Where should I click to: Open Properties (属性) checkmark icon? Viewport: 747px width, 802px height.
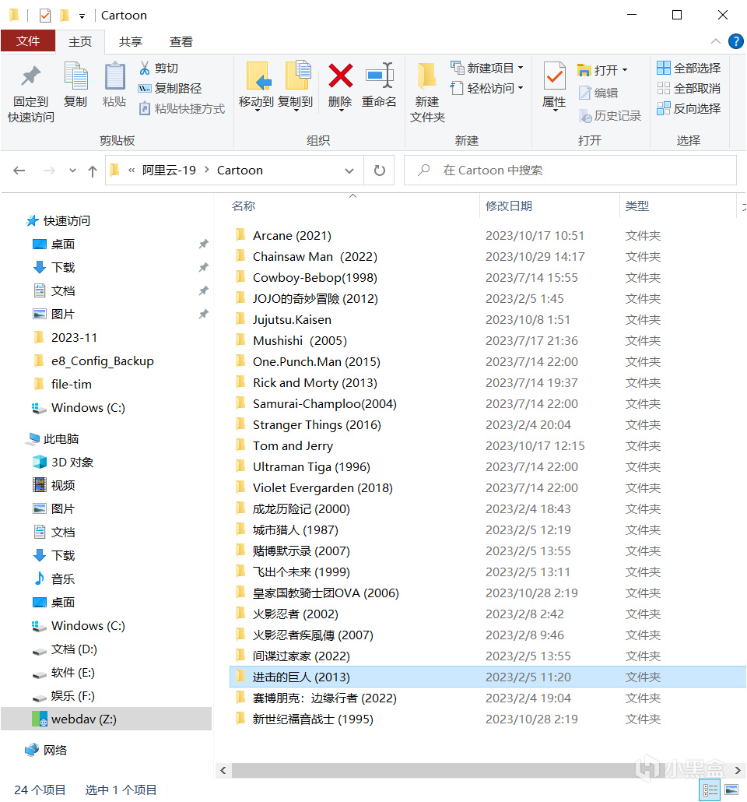[554, 77]
